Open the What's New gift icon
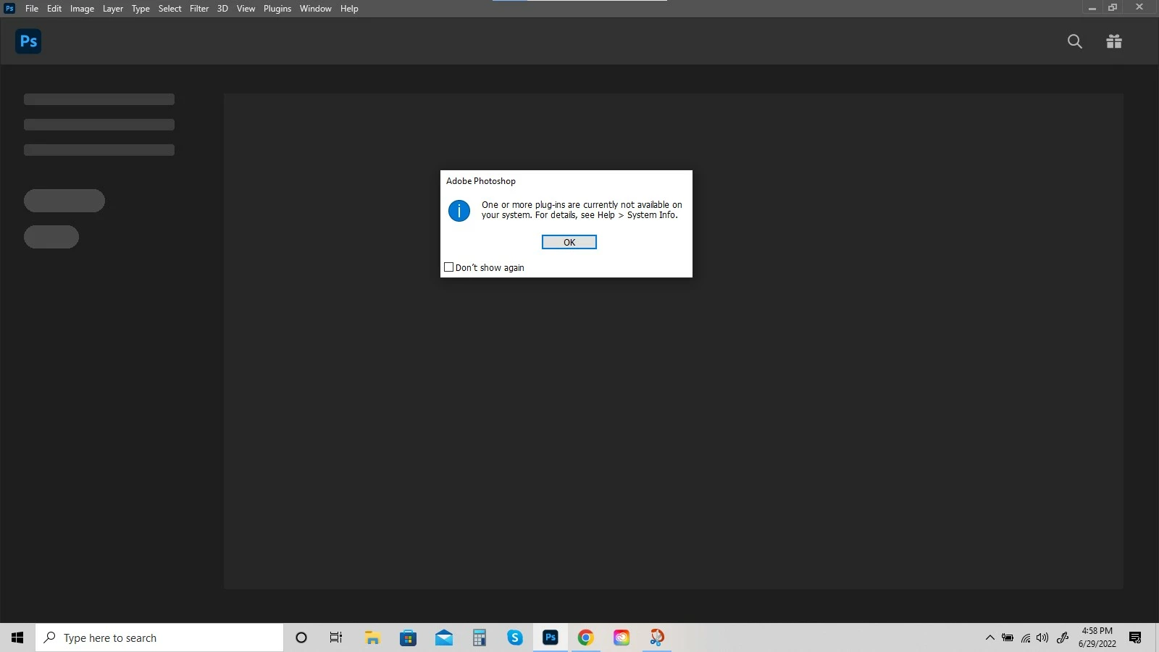1159x652 pixels. (1114, 41)
